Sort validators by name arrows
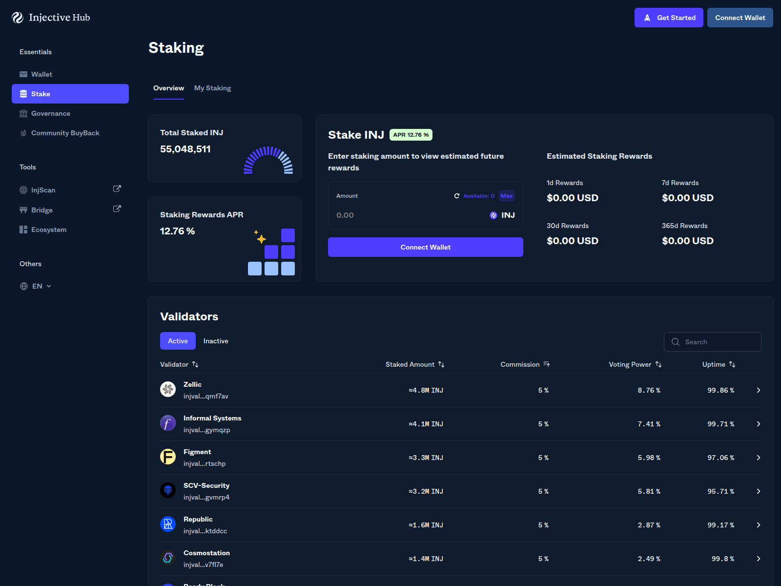 click(x=195, y=364)
